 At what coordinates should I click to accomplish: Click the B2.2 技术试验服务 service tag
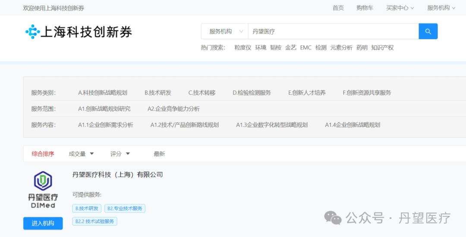coord(94,221)
